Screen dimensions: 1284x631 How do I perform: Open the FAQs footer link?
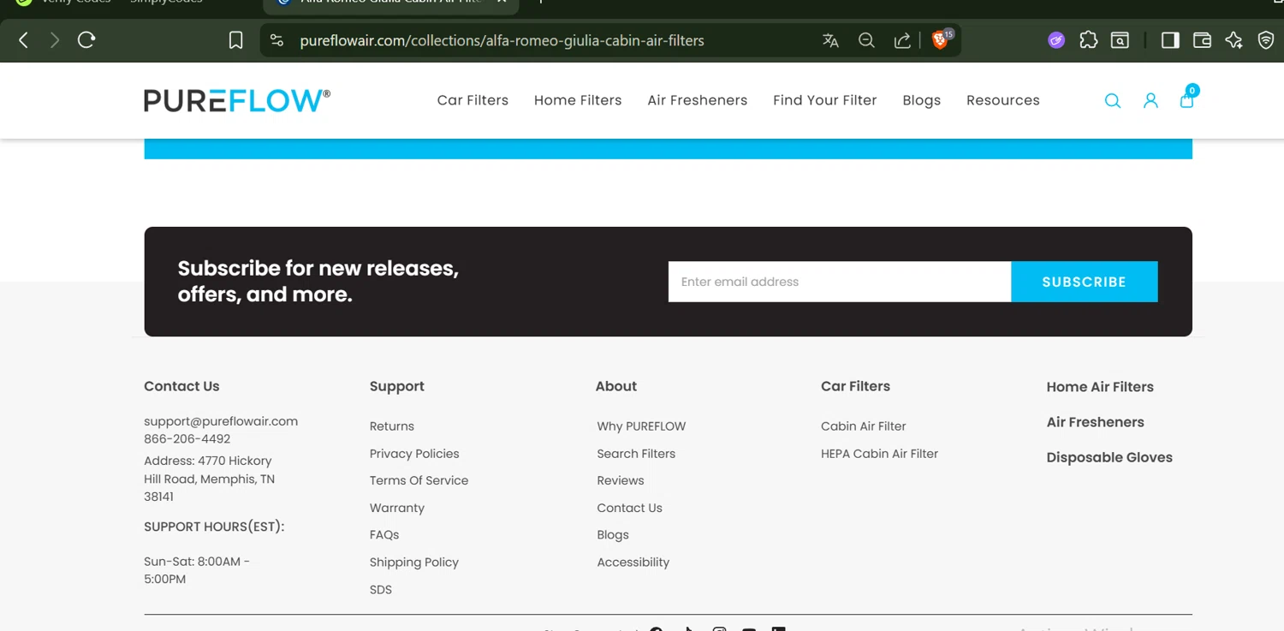point(384,535)
